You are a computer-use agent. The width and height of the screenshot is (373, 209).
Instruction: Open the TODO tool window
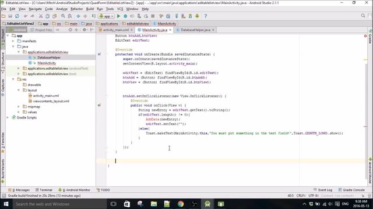103,190
